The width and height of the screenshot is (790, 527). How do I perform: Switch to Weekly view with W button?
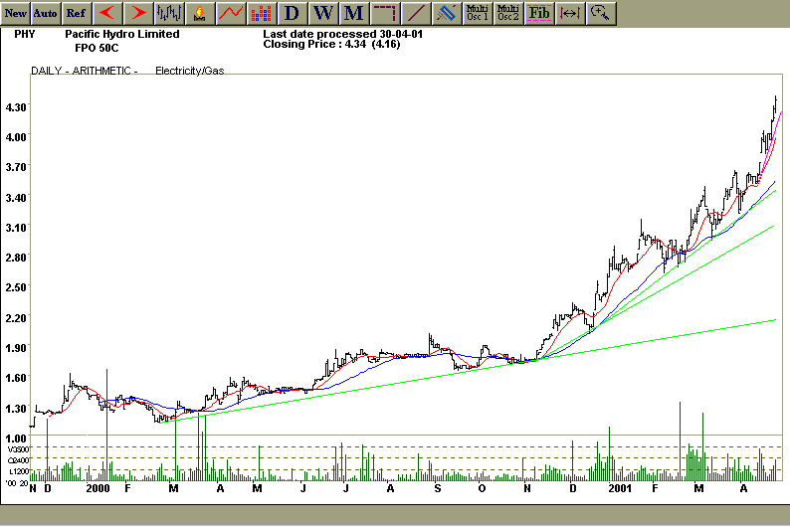pyautogui.click(x=322, y=13)
